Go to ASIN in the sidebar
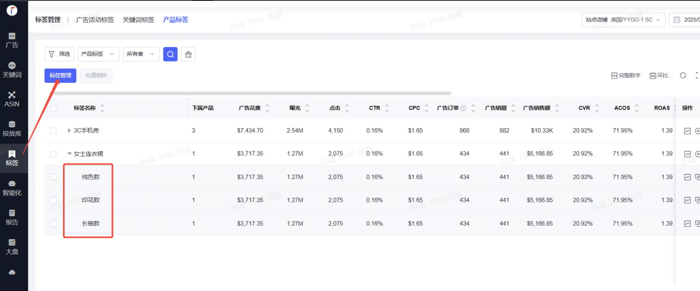Viewport: 700px width, 291px height. [12, 99]
